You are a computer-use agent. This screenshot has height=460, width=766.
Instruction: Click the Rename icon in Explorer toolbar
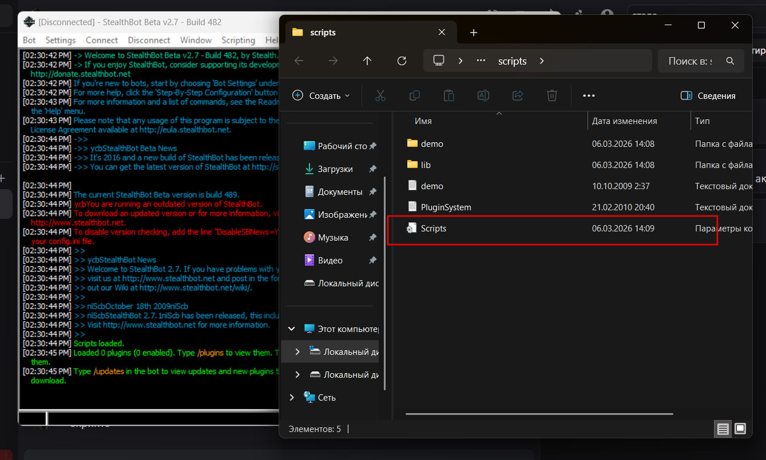(483, 95)
